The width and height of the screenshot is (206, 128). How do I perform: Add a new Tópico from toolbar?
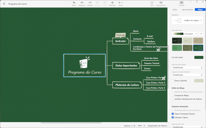coord(74,3)
